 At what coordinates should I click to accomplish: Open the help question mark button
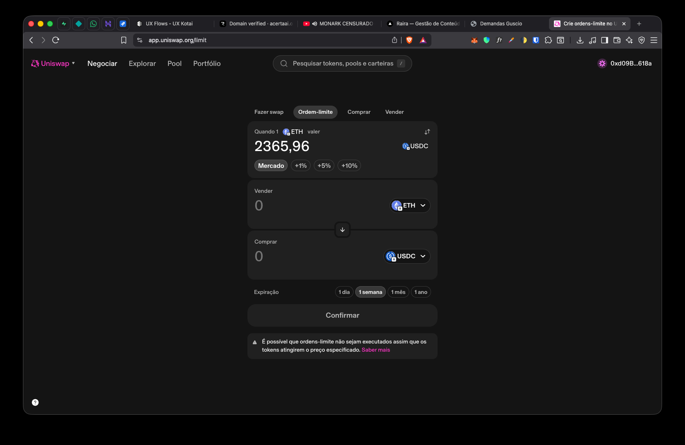point(35,402)
